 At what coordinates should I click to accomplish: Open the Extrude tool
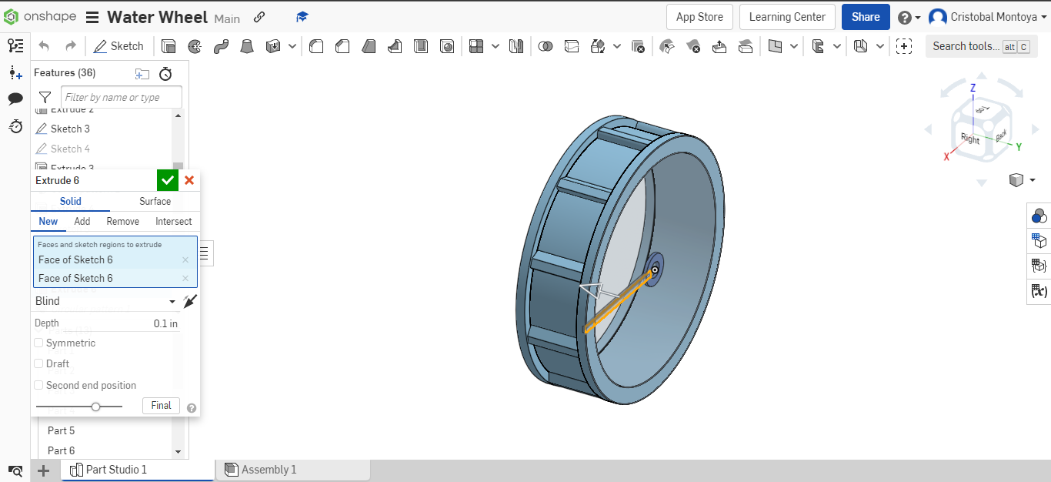(x=168, y=46)
